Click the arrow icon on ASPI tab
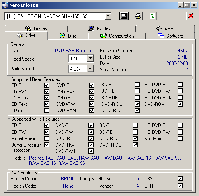 coord(159,28)
